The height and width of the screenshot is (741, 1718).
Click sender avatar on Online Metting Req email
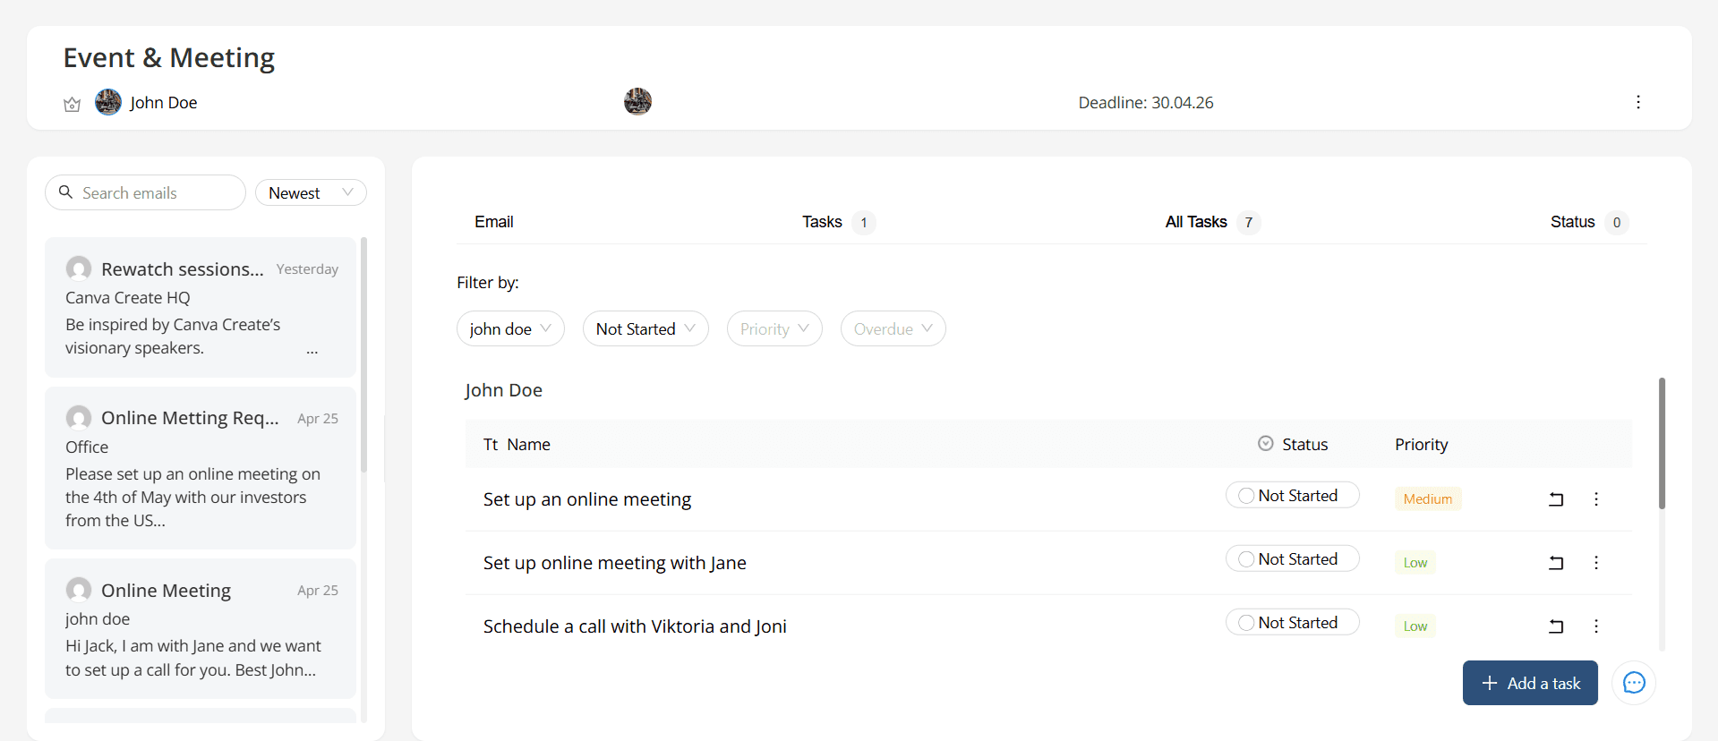[x=79, y=418]
